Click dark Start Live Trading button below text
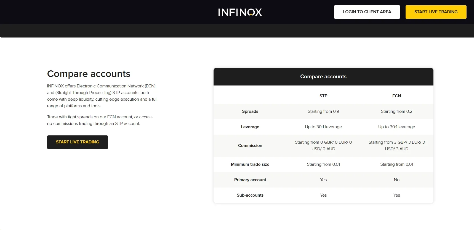474x230 pixels. point(78,142)
